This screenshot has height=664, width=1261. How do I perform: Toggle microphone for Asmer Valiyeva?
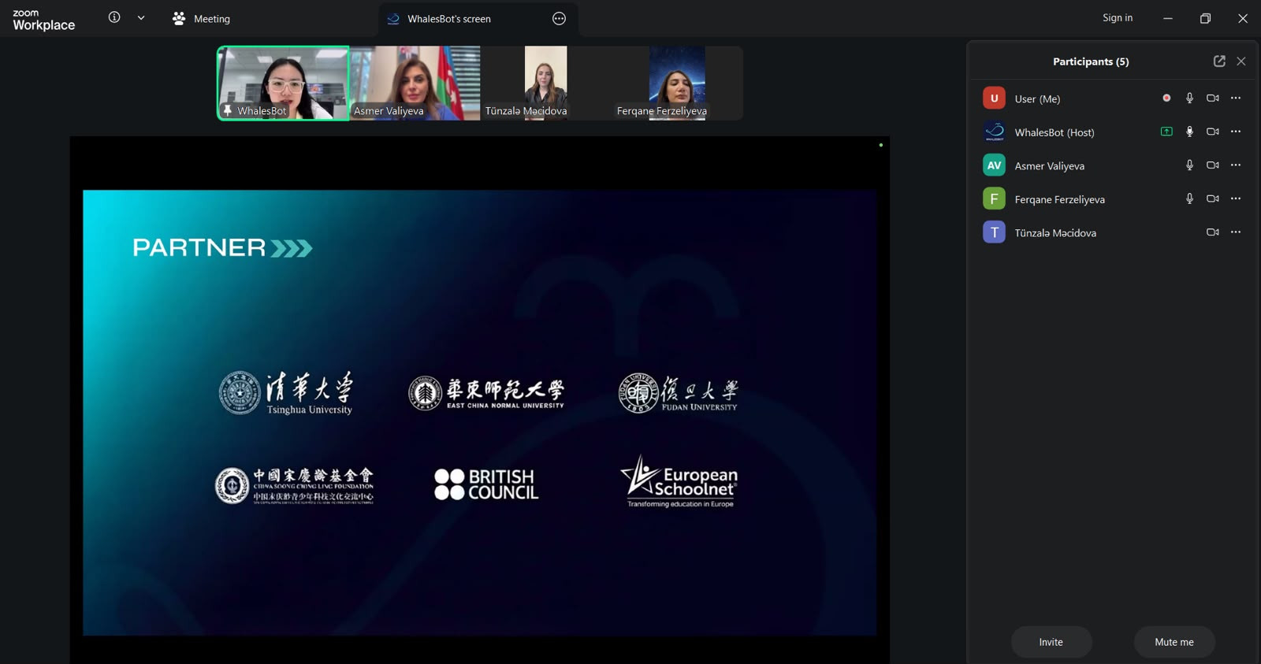coord(1190,165)
